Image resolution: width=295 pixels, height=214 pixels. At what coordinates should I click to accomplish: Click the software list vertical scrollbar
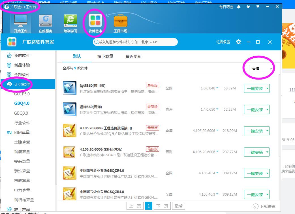click(x=279, y=116)
